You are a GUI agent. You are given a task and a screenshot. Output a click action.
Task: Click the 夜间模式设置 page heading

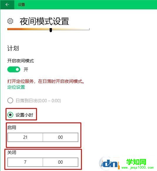[x=44, y=21]
